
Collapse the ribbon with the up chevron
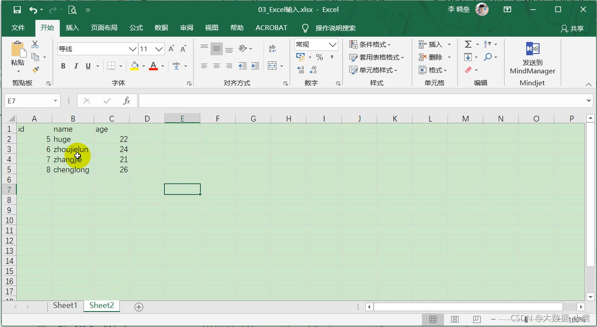[x=588, y=84]
